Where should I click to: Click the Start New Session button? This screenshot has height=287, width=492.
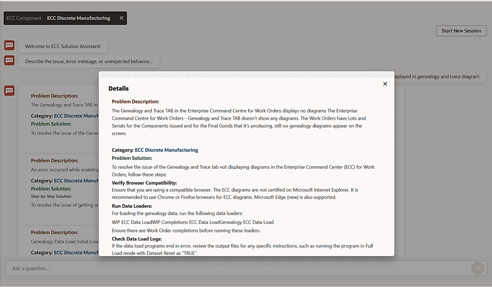tap(461, 31)
